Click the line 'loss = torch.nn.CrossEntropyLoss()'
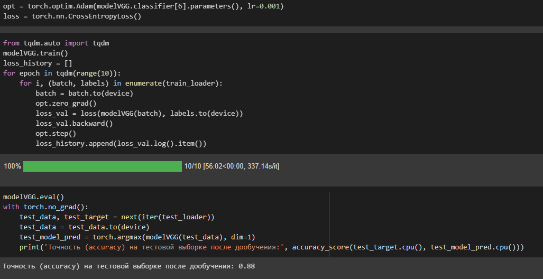This screenshot has width=543, height=279. pyautogui.click(x=72, y=16)
